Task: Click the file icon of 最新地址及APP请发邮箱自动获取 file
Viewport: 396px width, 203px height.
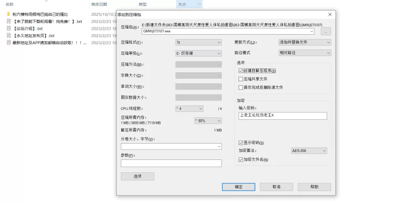Action: tap(8, 43)
